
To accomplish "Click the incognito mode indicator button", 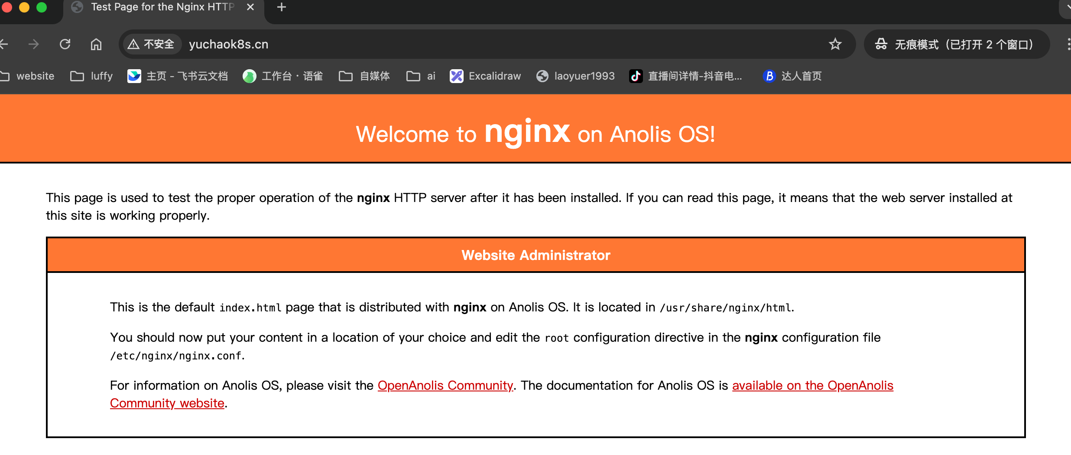I will pos(956,44).
